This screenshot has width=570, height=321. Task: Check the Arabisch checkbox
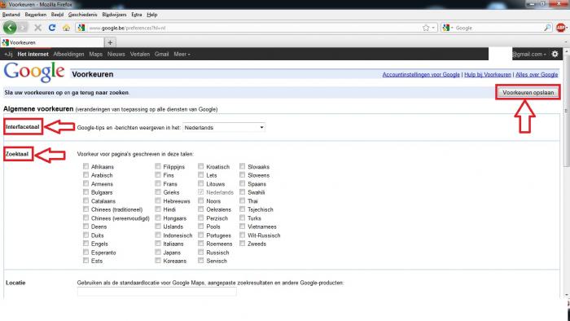[85, 175]
